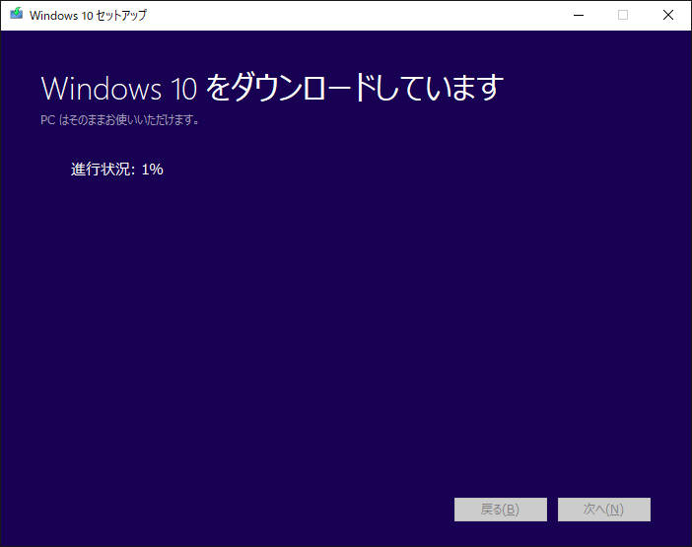Screen dimensions: 692x547
Task: Click the 戻る(B) back button
Action: coord(501,510)
